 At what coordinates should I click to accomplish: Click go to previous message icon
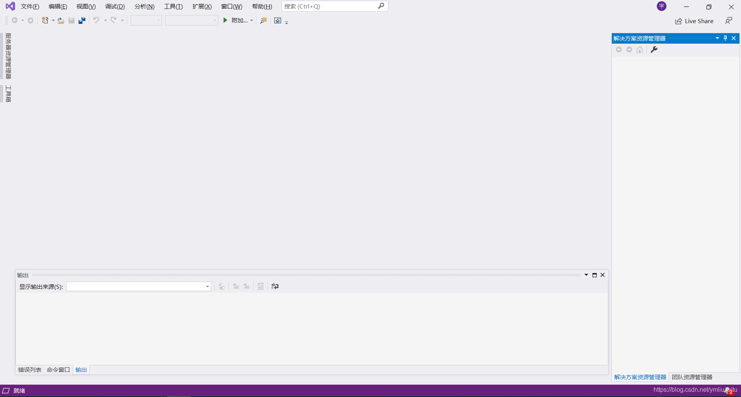point(236,286)
